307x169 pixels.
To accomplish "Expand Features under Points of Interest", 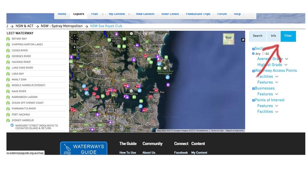I will (x=277, y=106).
